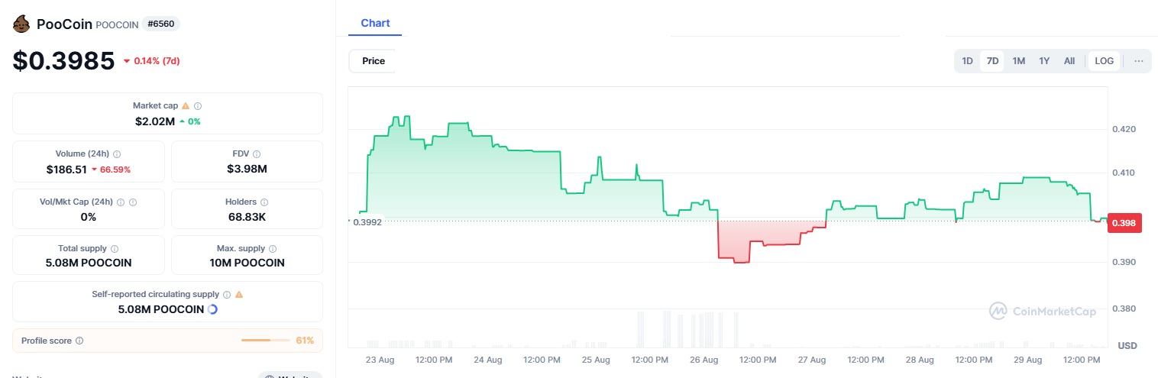
Task: Click the All time range button
Action: click(1069, 61)
